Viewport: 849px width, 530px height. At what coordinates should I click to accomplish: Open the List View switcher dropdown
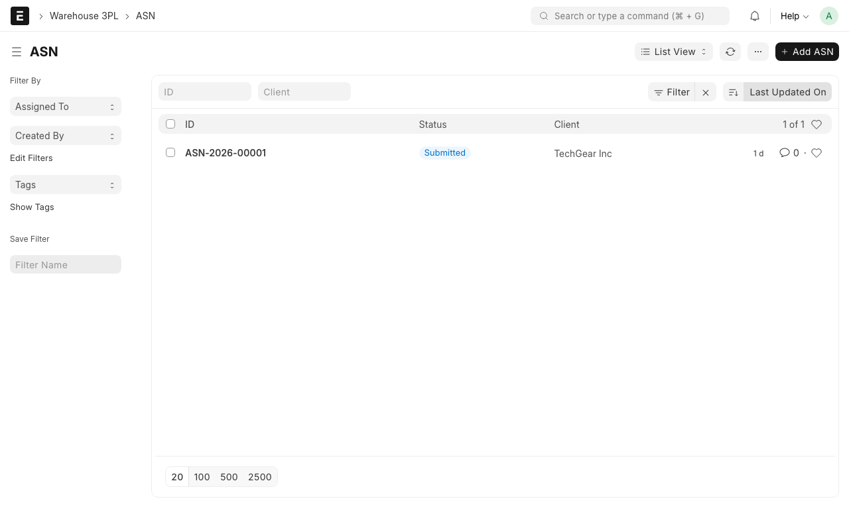coord(673,52)
